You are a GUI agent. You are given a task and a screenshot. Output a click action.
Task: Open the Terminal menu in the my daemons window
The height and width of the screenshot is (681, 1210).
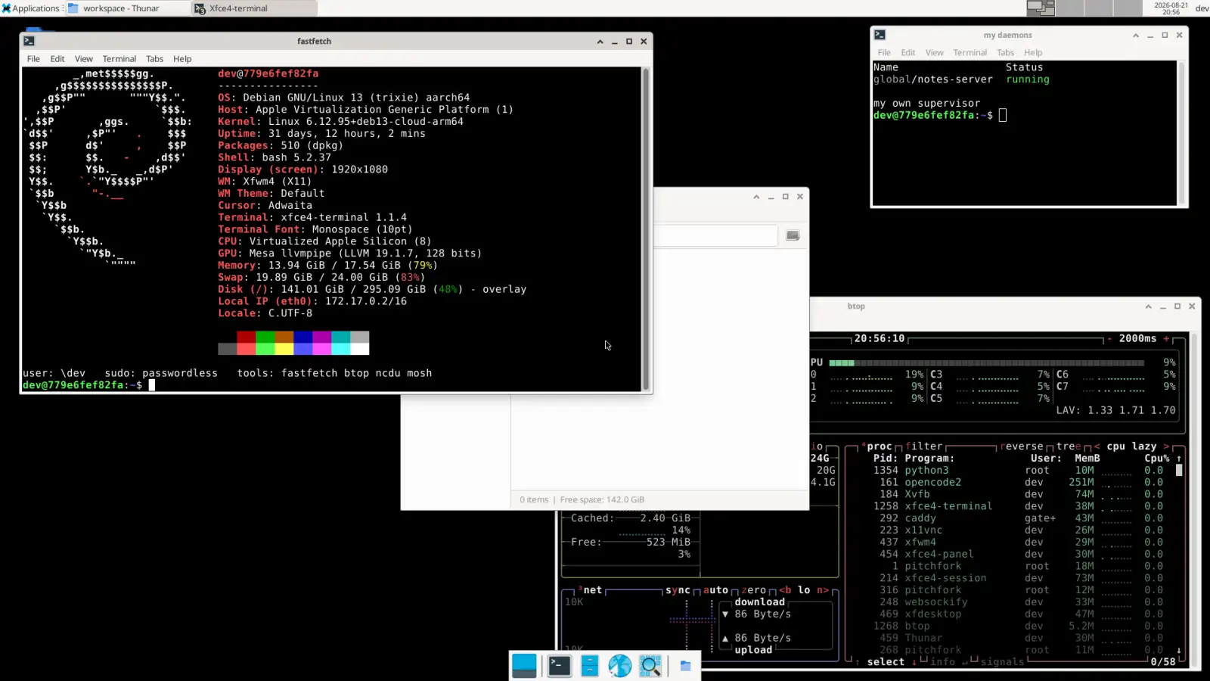970,53
